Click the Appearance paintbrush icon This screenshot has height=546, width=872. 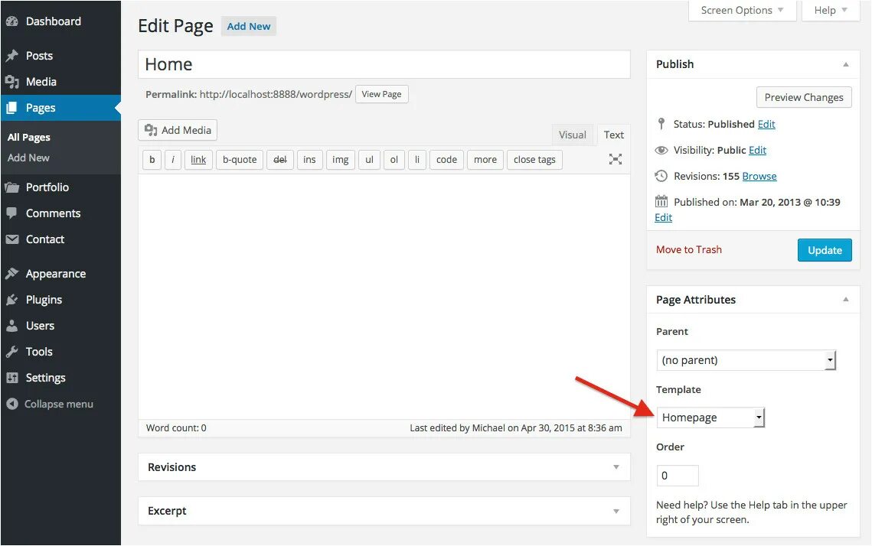coord(12,274)
